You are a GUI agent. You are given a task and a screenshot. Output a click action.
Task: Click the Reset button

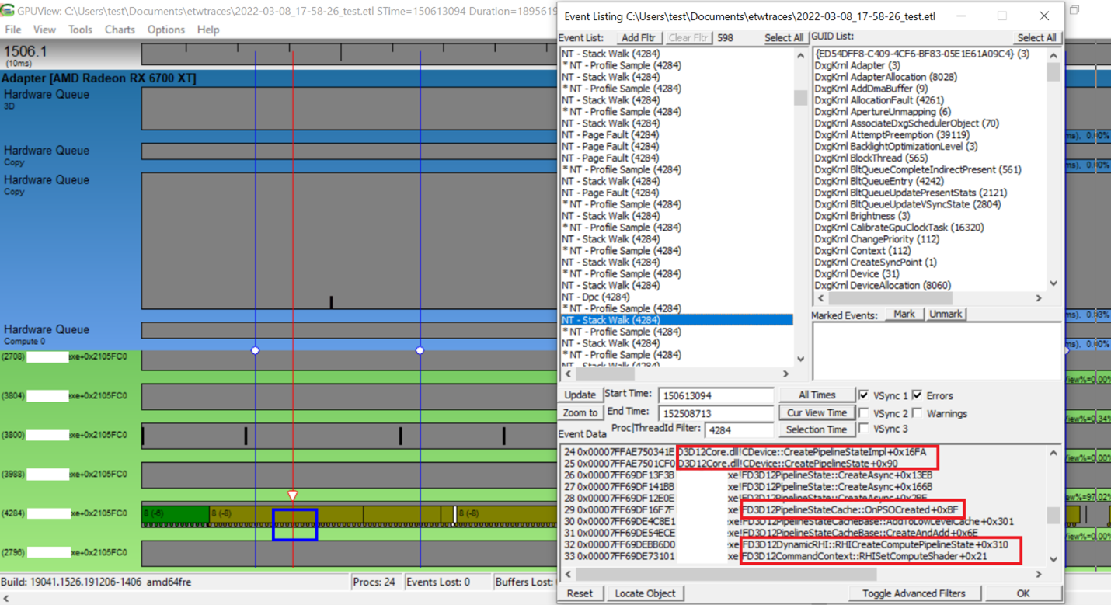point(580,593)
